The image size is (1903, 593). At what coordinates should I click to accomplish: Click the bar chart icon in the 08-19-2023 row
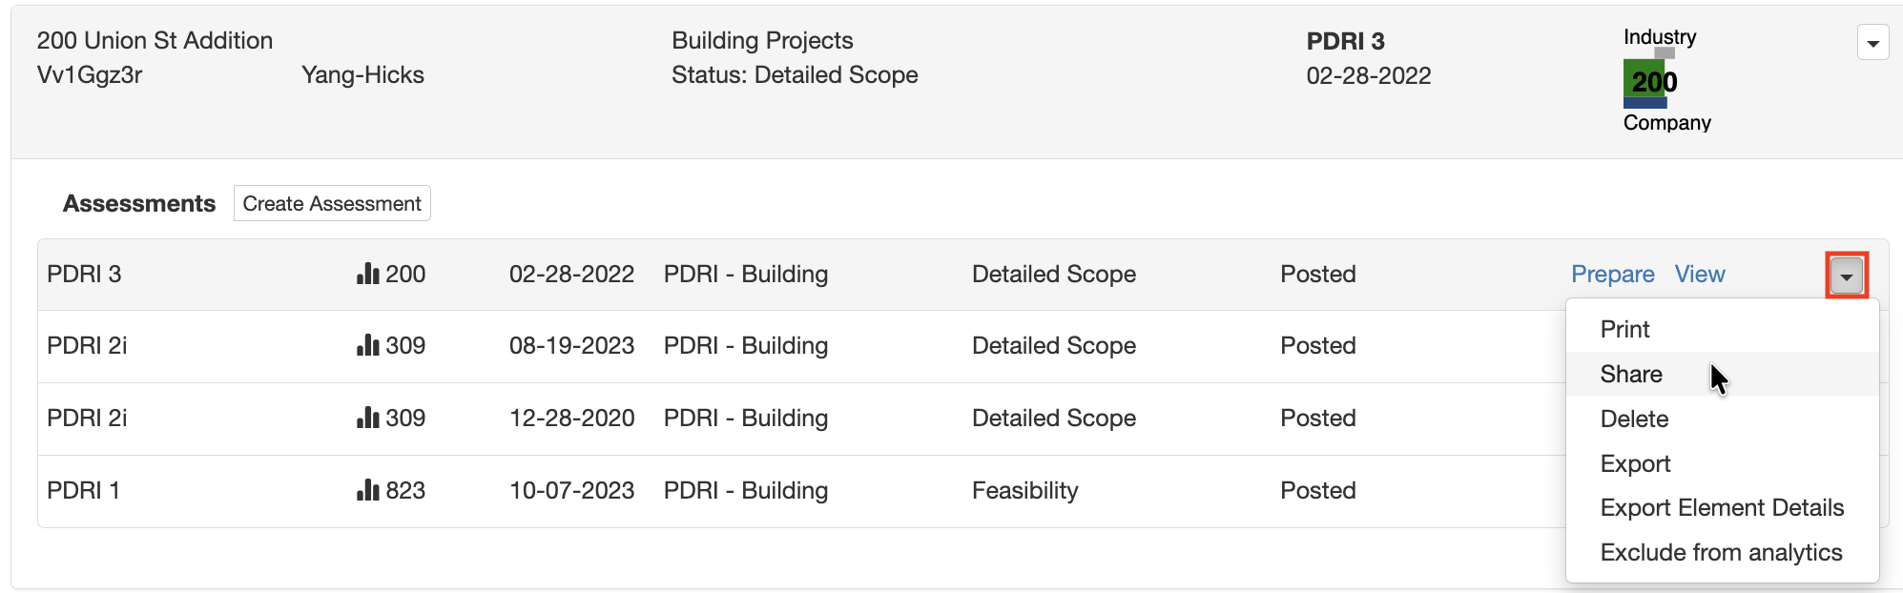pos(368,346)
